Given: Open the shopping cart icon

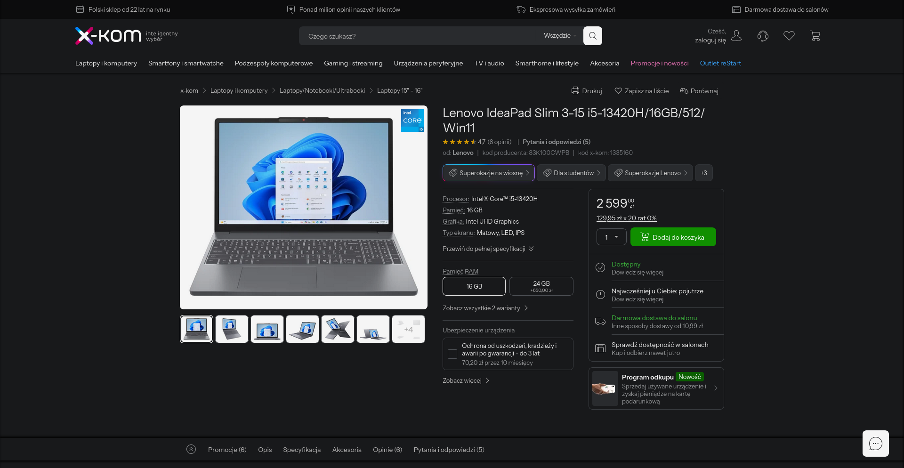Looking at the screenshot, I should click(815, 36).
